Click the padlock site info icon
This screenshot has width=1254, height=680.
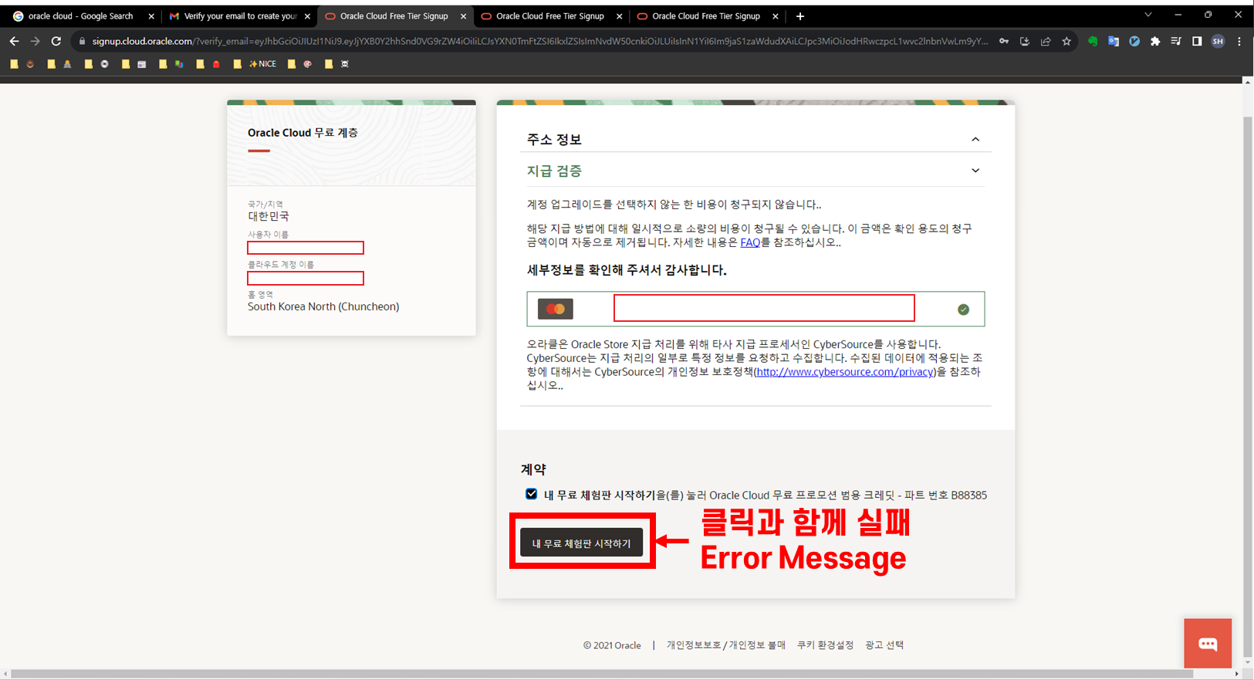click(83, 41)
